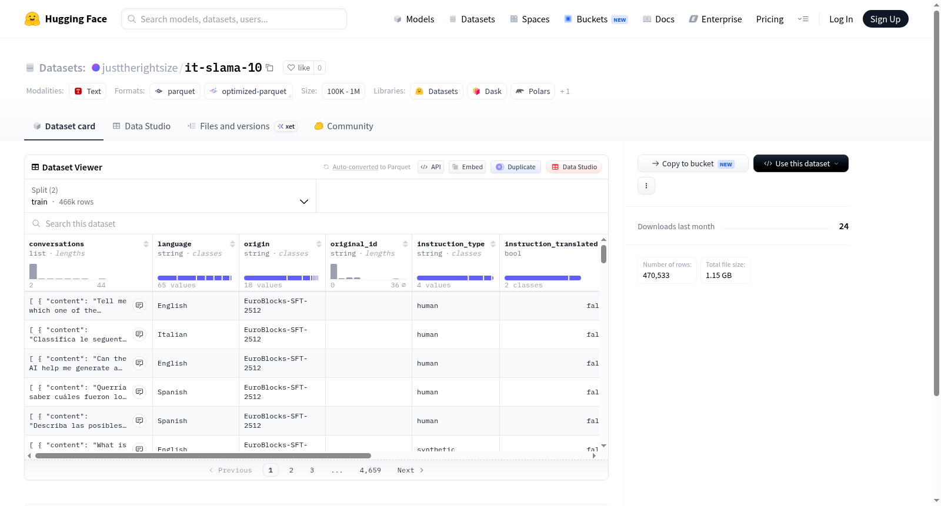Open conversation preview for "Tell me which one" row
The image size is (941, 506).
(x=139, y=306)
